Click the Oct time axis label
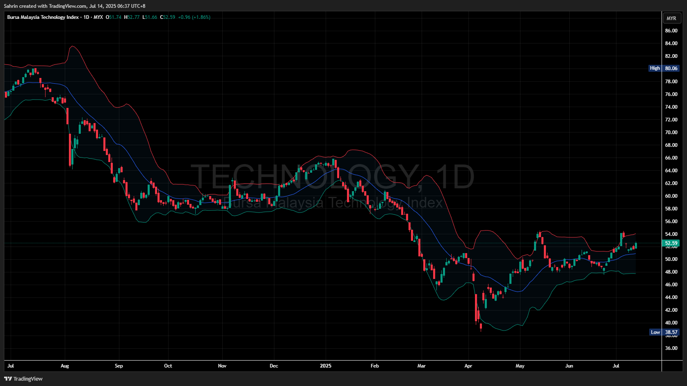This screenshot has width=687, height=386. (x=168, y=366)
